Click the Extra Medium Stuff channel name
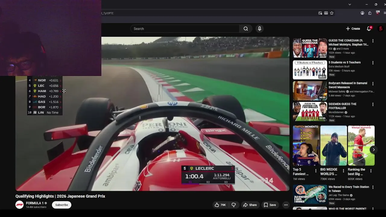The width and height of the screenshot is (386, 217). (x=339, y=67)
